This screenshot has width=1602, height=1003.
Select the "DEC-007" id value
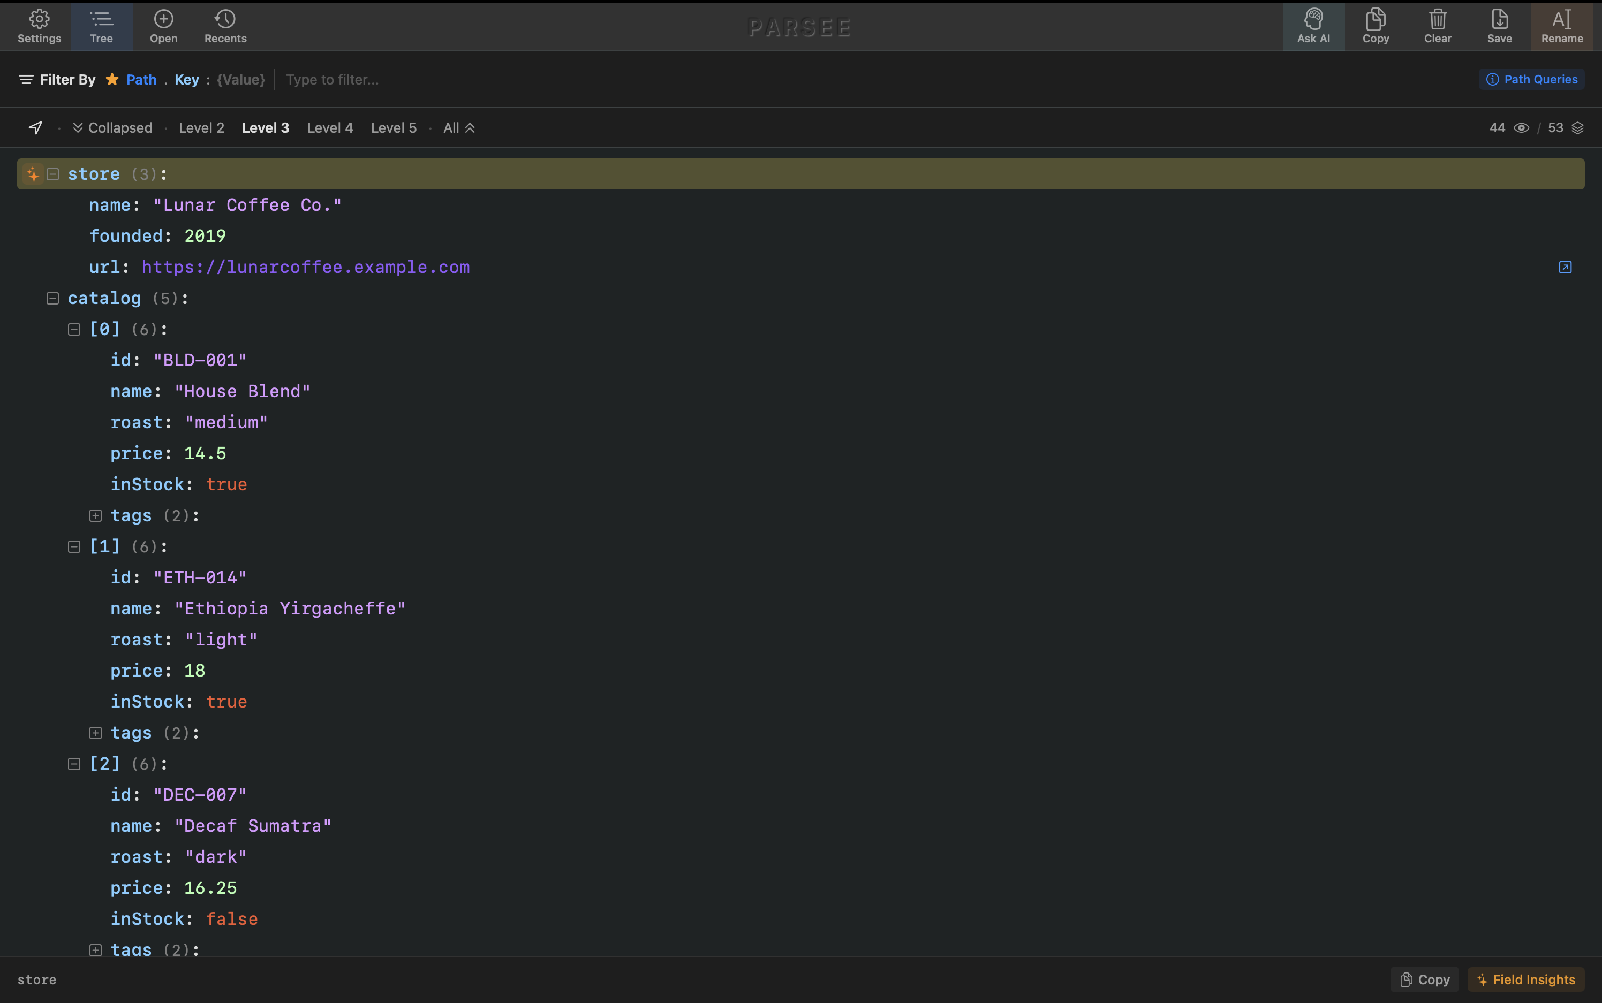(x=200, y=795)
